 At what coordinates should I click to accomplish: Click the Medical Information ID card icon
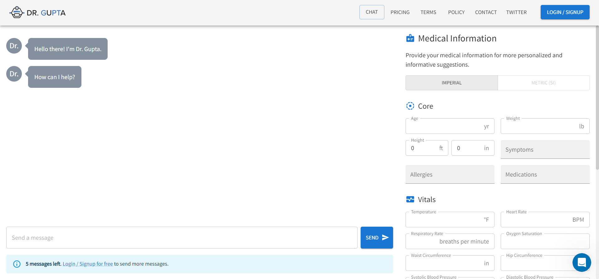(410, 38)
